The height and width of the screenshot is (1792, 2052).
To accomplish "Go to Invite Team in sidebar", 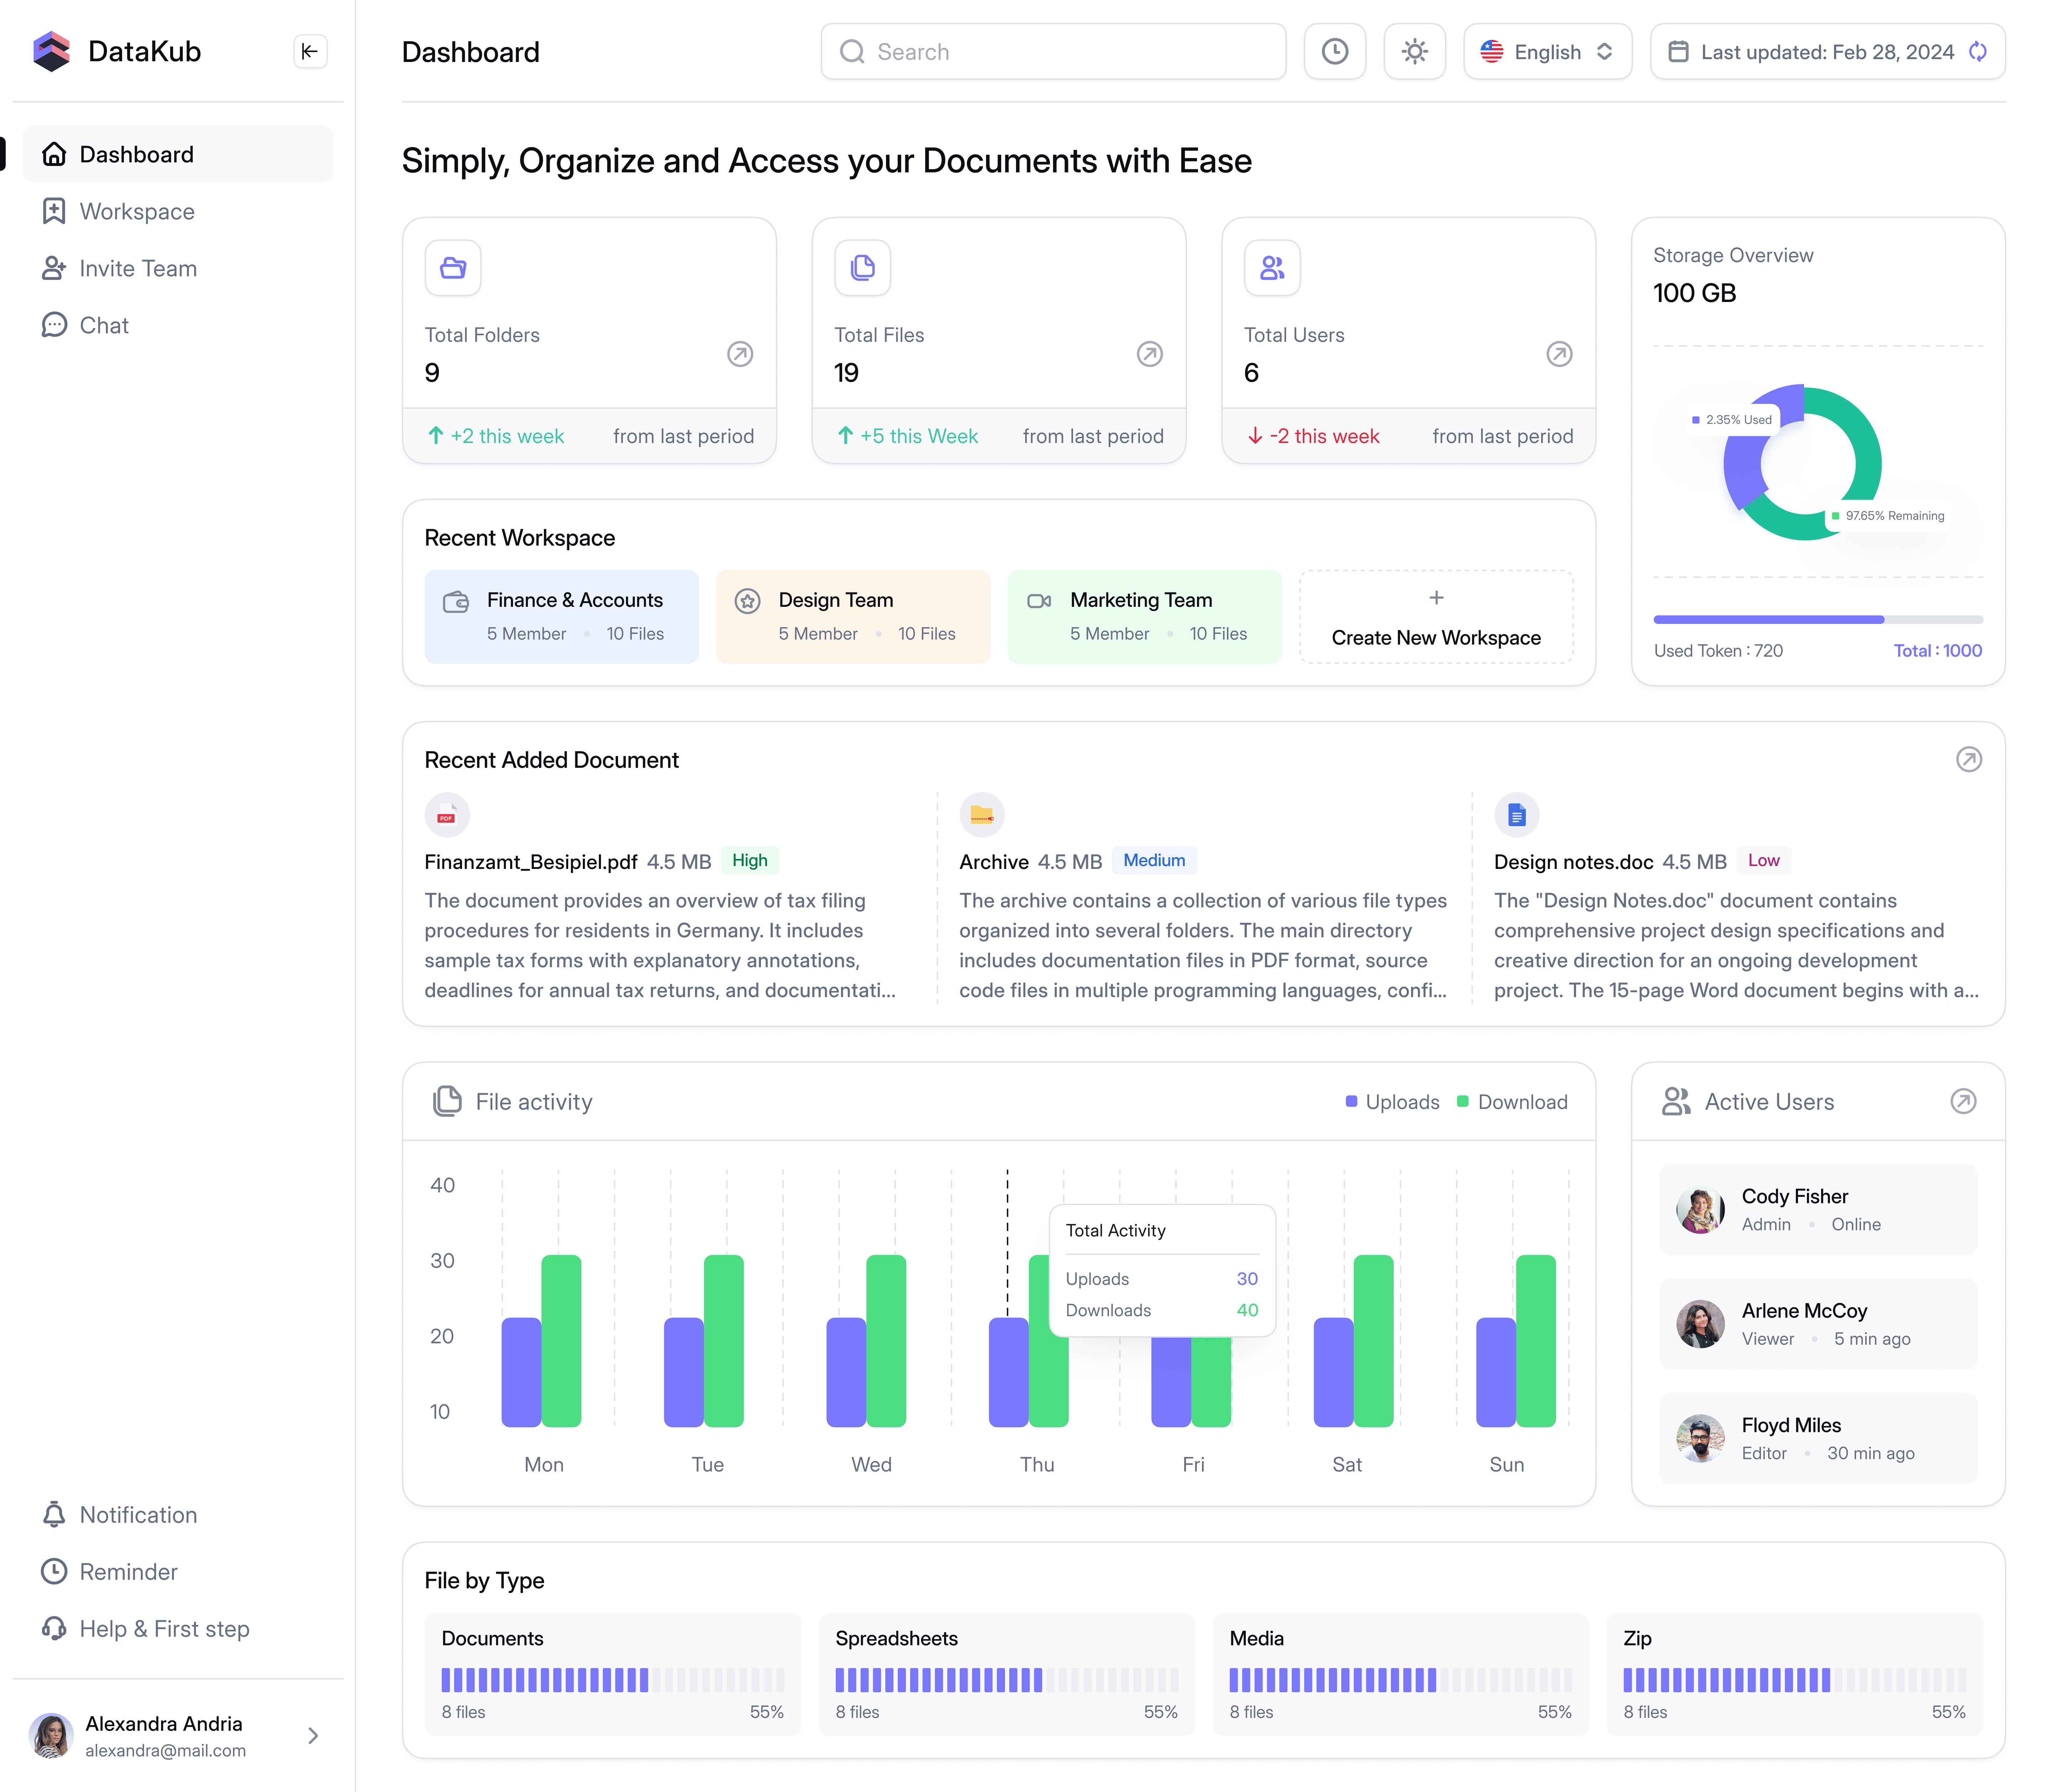I will click(x=138, y=268).
